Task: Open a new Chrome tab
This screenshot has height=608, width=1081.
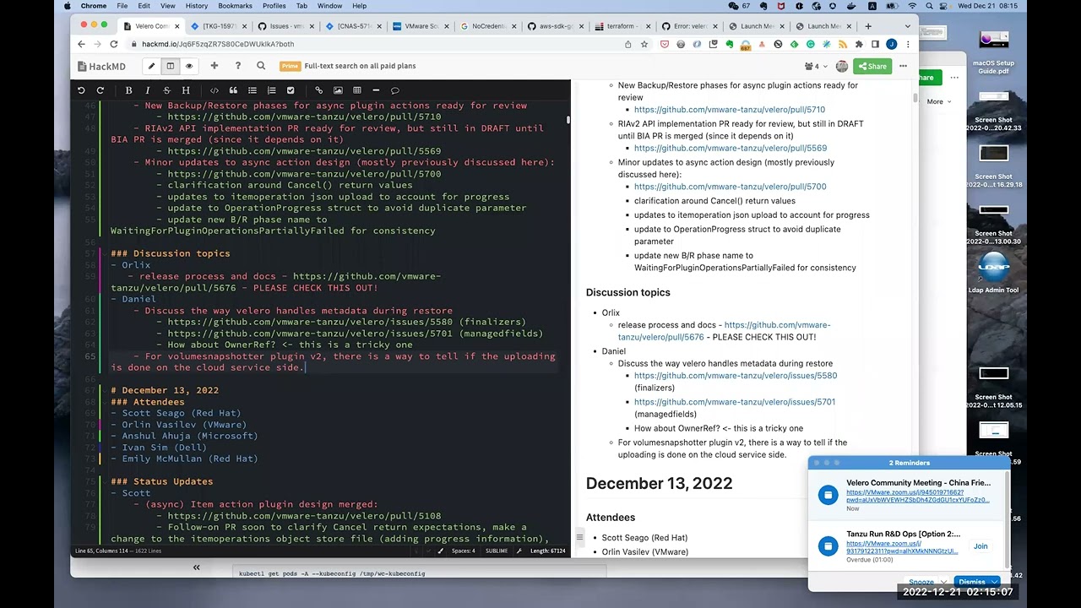Action: [x=867, y=26]
